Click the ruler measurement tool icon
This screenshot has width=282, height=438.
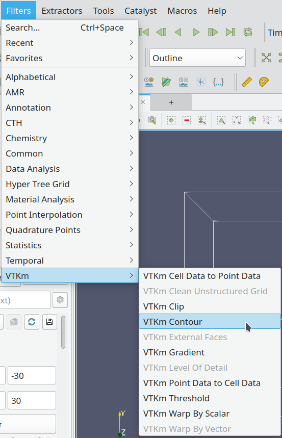[x=246, y=82]
